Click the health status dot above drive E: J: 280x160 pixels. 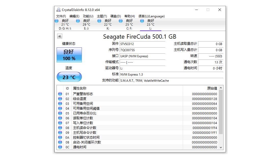(x=78, y=21)
